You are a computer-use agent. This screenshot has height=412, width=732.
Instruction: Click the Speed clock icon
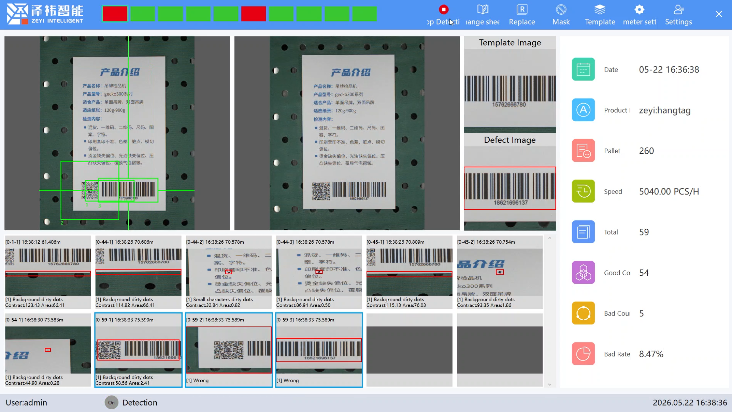[583, 191]
